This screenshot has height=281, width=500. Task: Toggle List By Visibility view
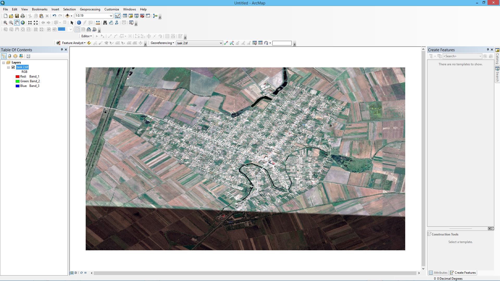pyautogui.click(x=15, y=56)
